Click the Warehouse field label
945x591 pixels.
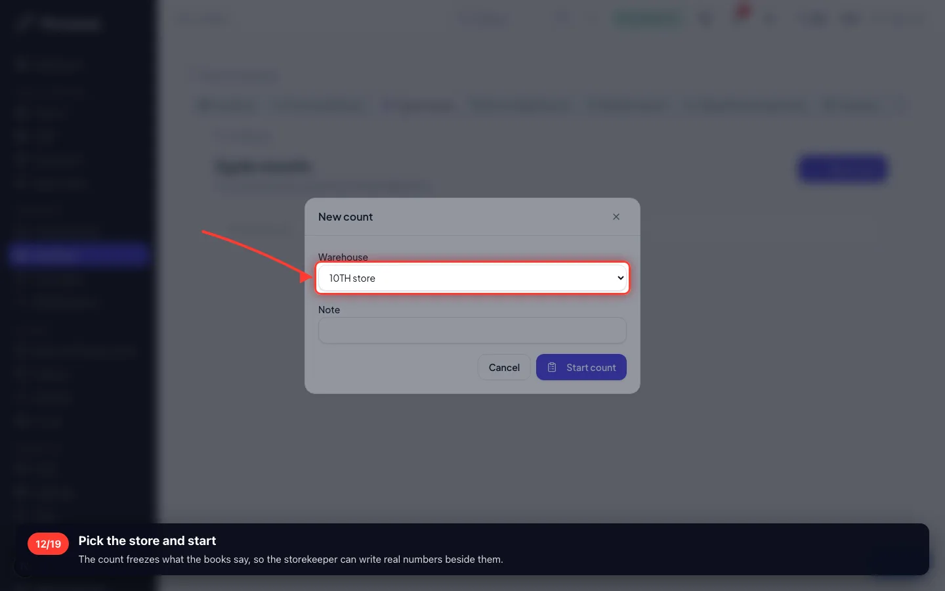coord(343,257)
